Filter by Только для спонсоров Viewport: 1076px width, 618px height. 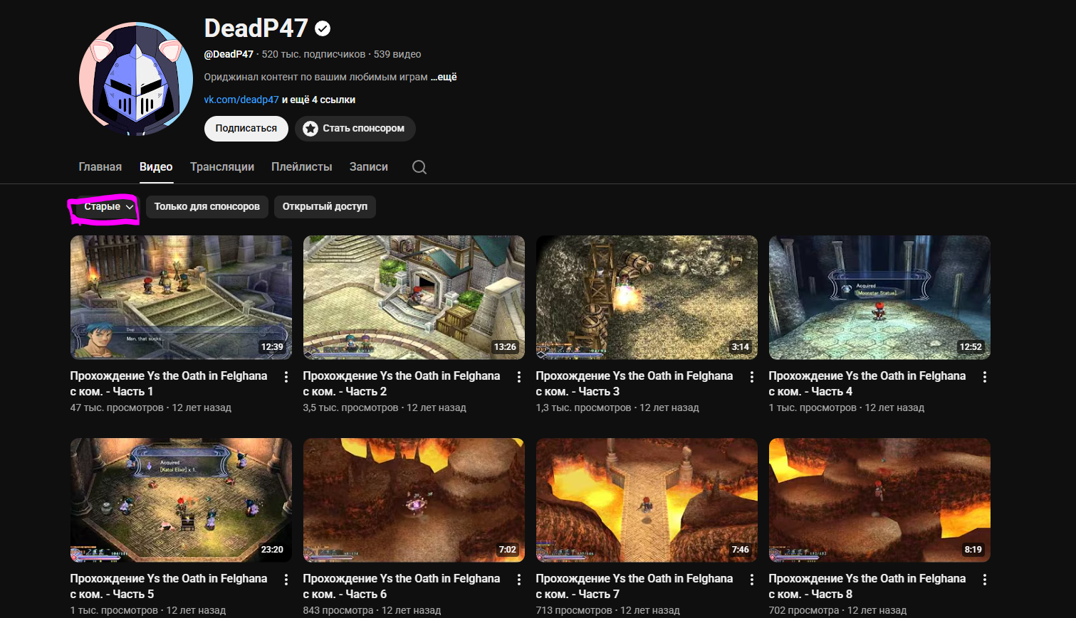(207, 207)
